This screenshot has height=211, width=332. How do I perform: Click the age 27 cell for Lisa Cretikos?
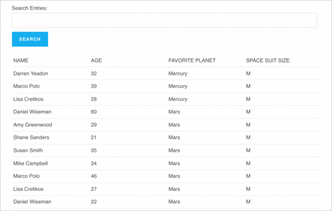click(94, 189)
